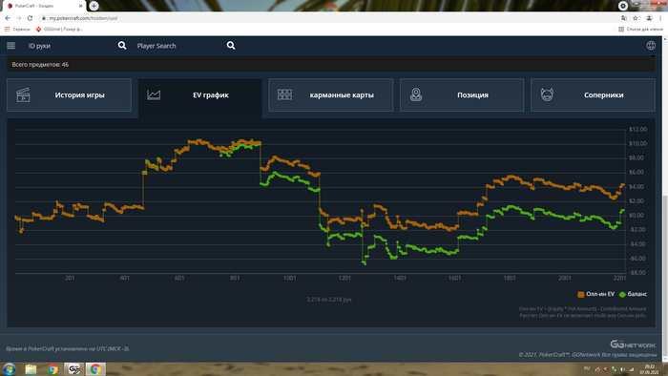Open the active Chrome window taskbar button
The width and height of the screenshot is (668, 376).
click(95, 369)
